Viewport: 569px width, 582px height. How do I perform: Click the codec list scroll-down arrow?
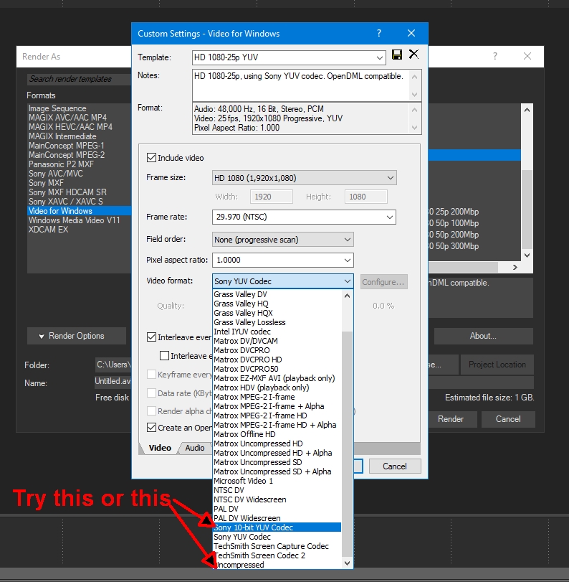pyautogui.click(x=348, y=564)
